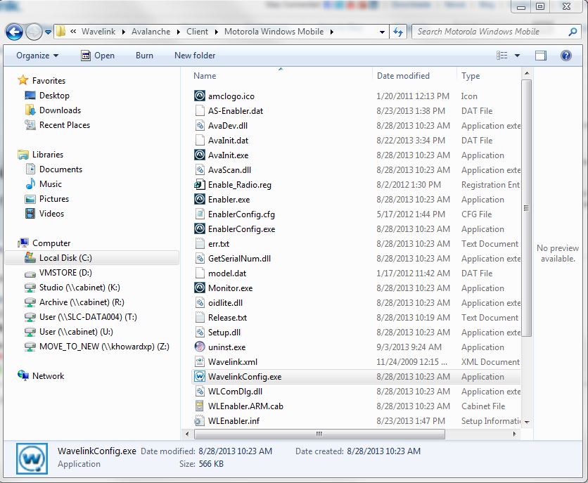Viewport: 588px width, 483px height.
Task: Click the Monitor.exe application icon
Action: pyautogui.click(x=200, y=288)
